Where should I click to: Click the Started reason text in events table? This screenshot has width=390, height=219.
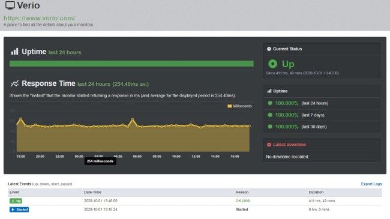pyautogui.click(x=242, y=209)
